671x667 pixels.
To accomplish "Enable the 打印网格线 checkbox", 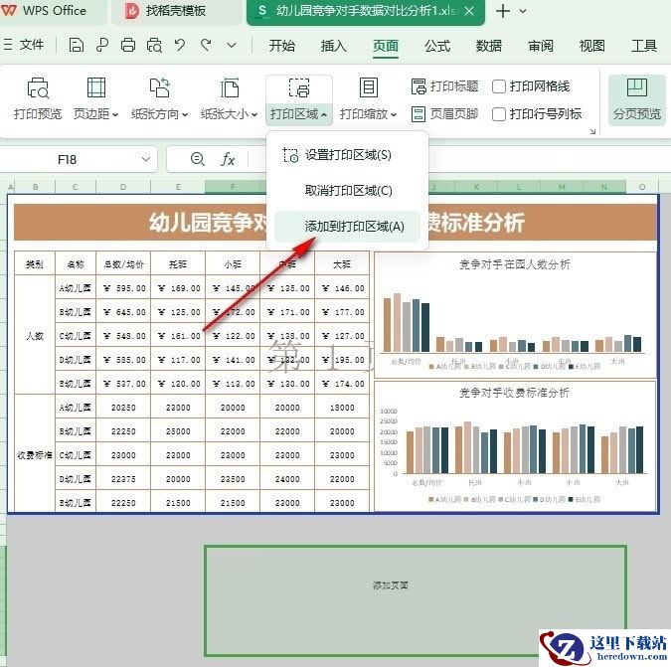I will 499,86.
